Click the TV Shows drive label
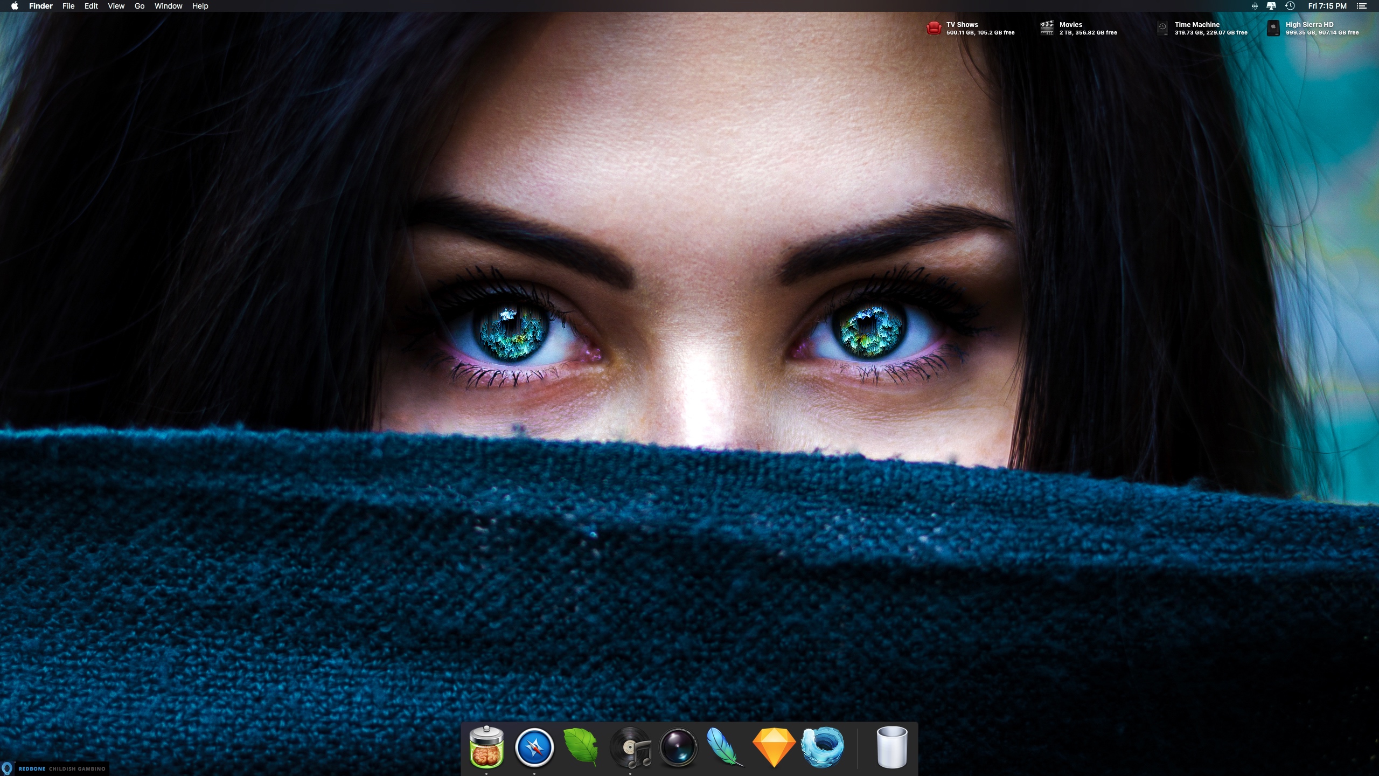Screen dimensions: 1379x776 962,24
